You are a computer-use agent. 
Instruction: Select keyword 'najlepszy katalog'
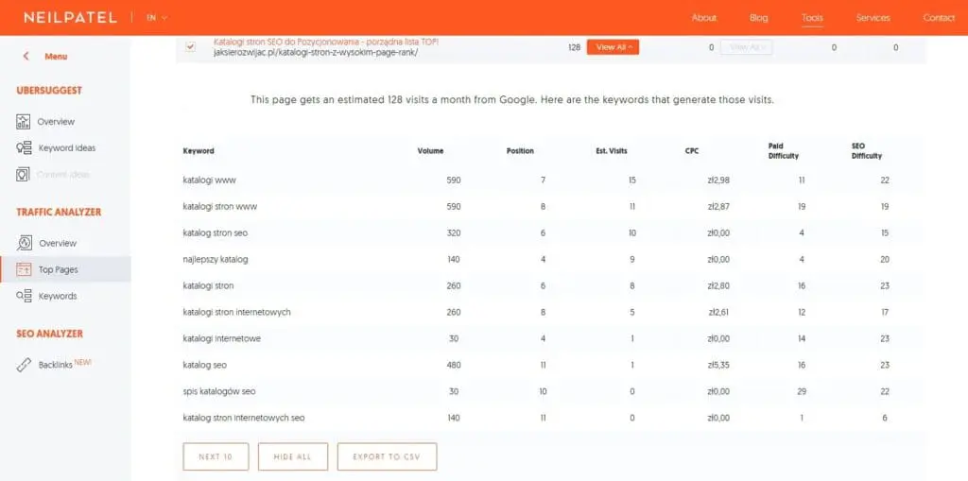[216, 259]
